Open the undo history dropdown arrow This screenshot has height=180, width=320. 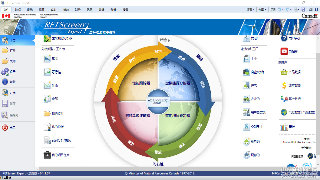tap(283, 10)
